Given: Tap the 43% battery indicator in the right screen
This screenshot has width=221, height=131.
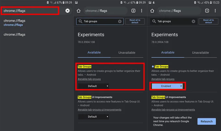Looking at the screenshot, I should 208,3.
